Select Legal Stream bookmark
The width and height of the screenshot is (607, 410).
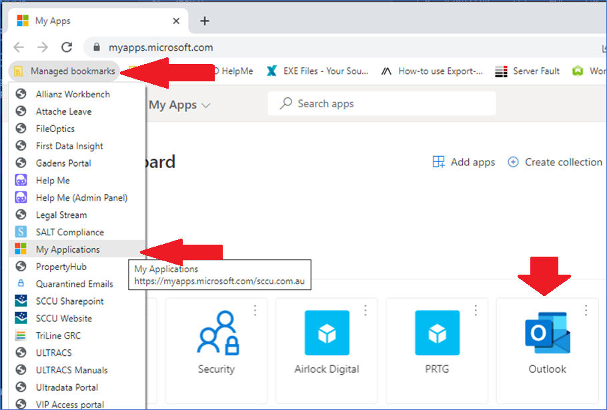click(x=77, y=215)
